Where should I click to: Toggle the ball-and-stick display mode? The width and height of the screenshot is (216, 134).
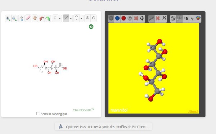point(180,18)
